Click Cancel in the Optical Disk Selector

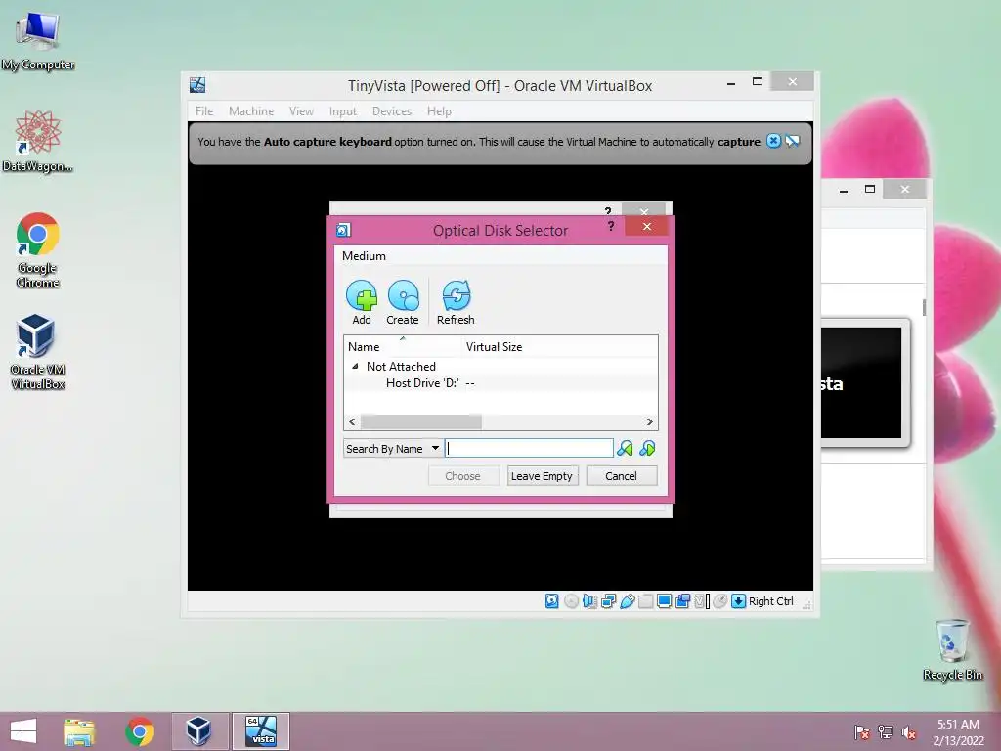621,476
